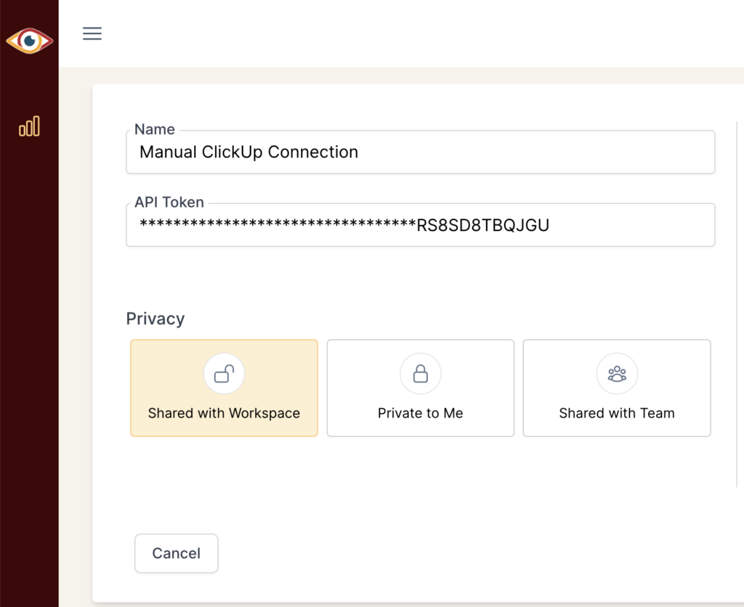Click the Privacy section heading
The height and width of the screenshot is (607, 744).
coord(155,319)
